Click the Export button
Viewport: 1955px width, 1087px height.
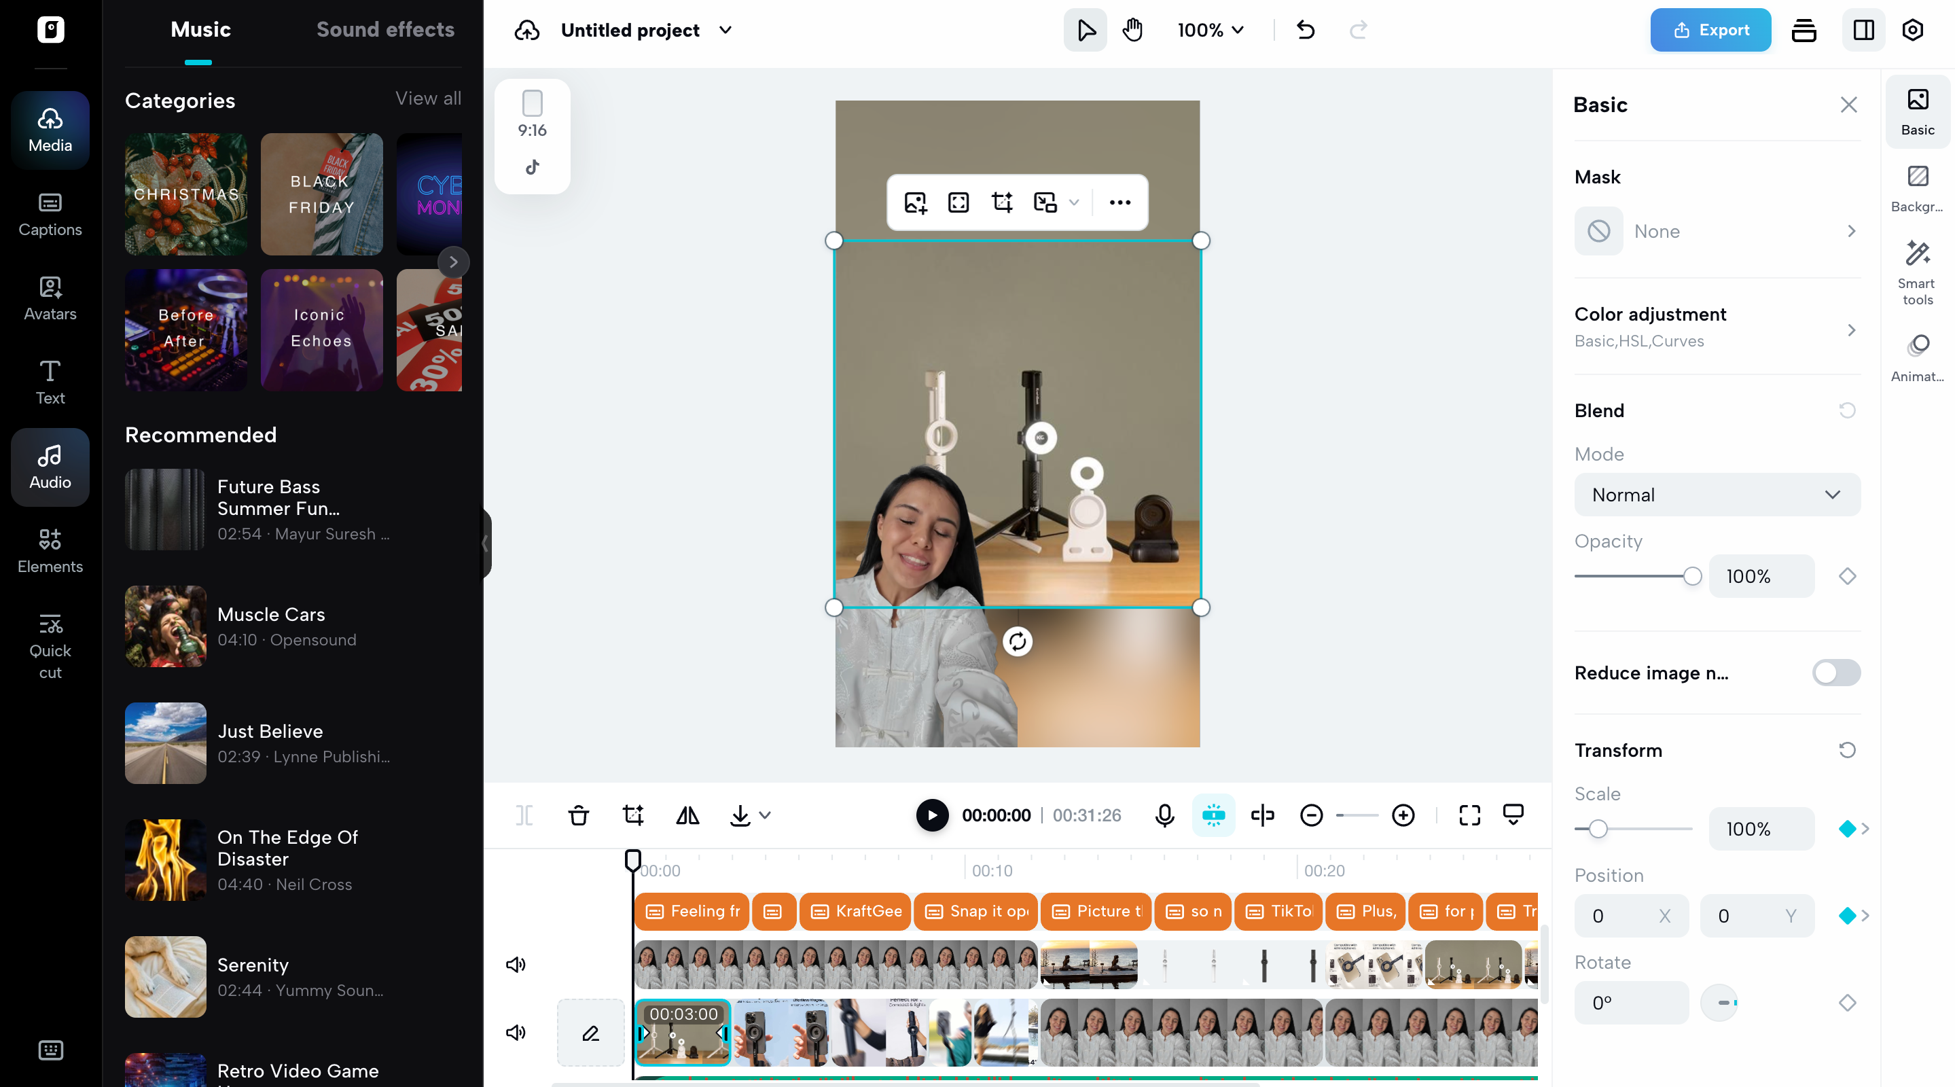click(1710, 30)
